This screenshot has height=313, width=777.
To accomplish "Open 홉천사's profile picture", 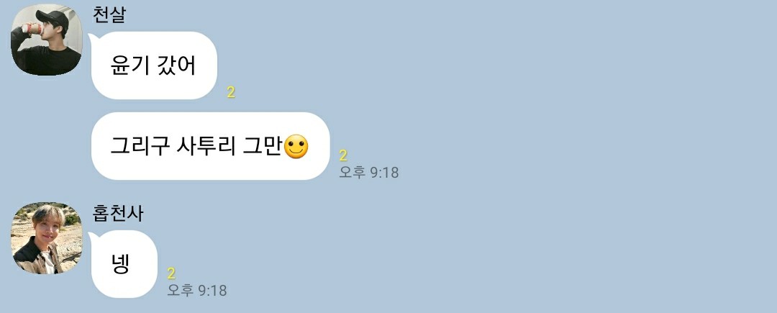I will point(47,237).
